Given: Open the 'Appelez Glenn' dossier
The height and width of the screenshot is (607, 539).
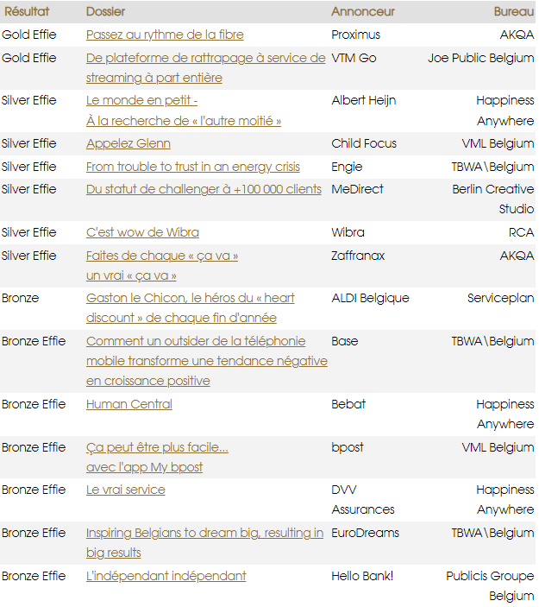Looking at the screenshot, I should (x=128, y=143).
